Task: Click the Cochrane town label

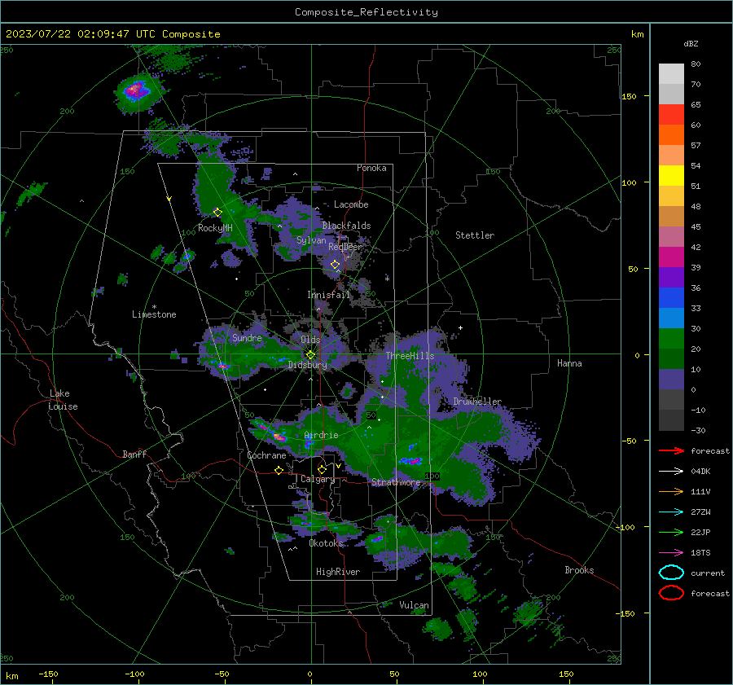Action: click(266, 455)
